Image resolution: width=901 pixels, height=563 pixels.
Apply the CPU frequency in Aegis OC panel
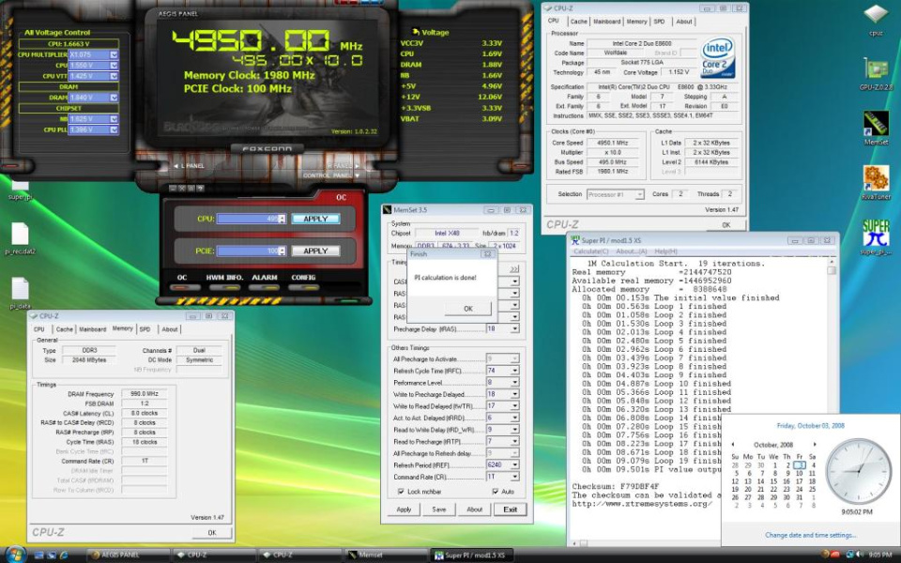click(x=315, y=219)
